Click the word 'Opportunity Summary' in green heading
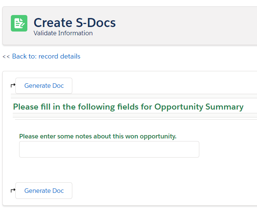Viewport: 257px width, 215px height. 199,107
